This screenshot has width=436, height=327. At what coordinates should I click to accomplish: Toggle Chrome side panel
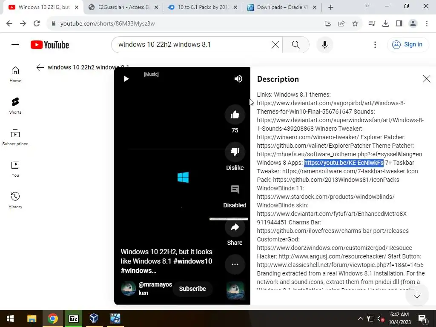[399, 24]
